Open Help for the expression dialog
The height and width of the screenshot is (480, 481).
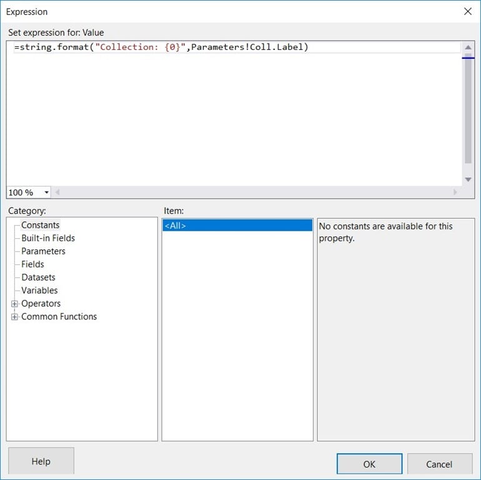(x=41, y=461)
